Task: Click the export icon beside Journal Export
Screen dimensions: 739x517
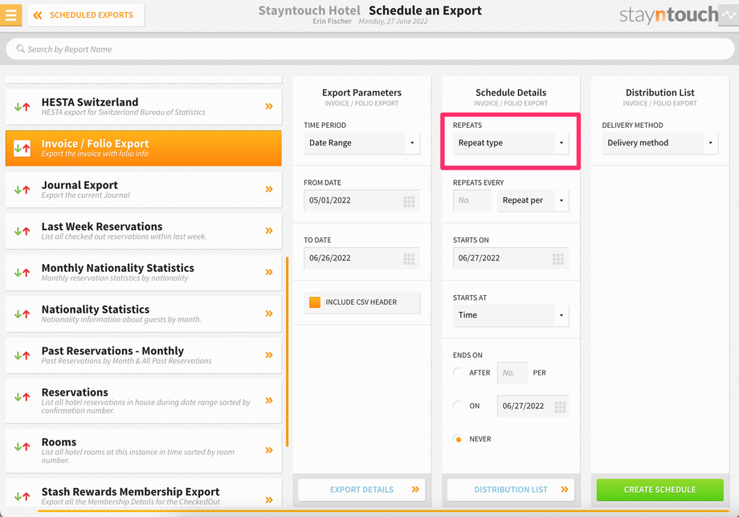Action: tap(22, 190)
